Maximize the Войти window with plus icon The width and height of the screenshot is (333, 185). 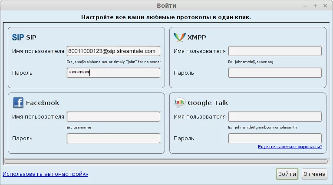tap(315, 6)
